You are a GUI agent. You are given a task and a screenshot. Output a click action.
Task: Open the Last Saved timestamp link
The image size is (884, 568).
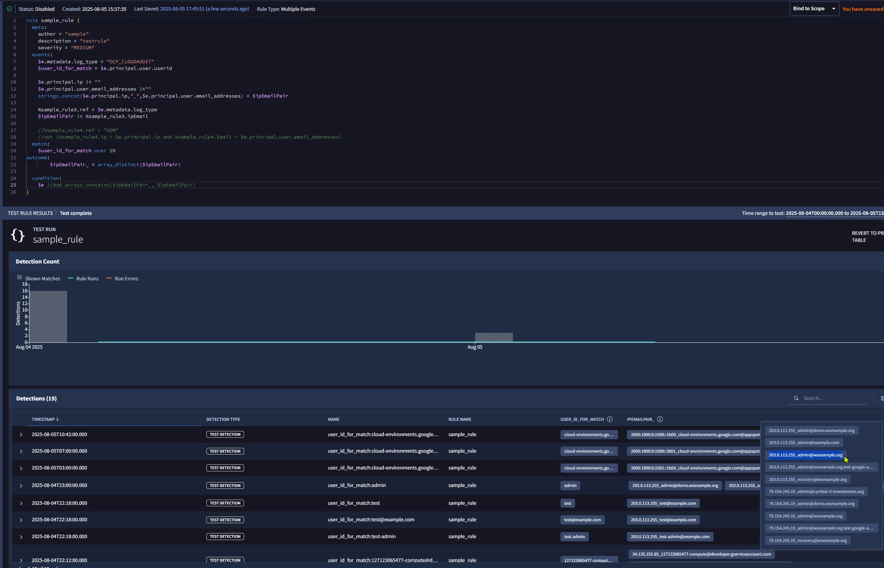[205, 9]
